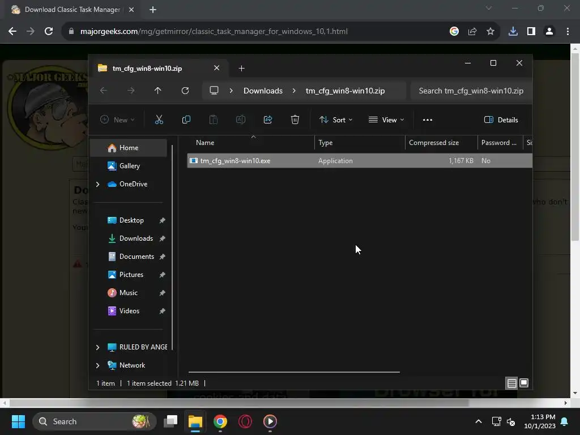Close the tm_cfg_win8-win10.zip Explorer tab
Screen dimensions: 580x435
(x=217, y=68)
